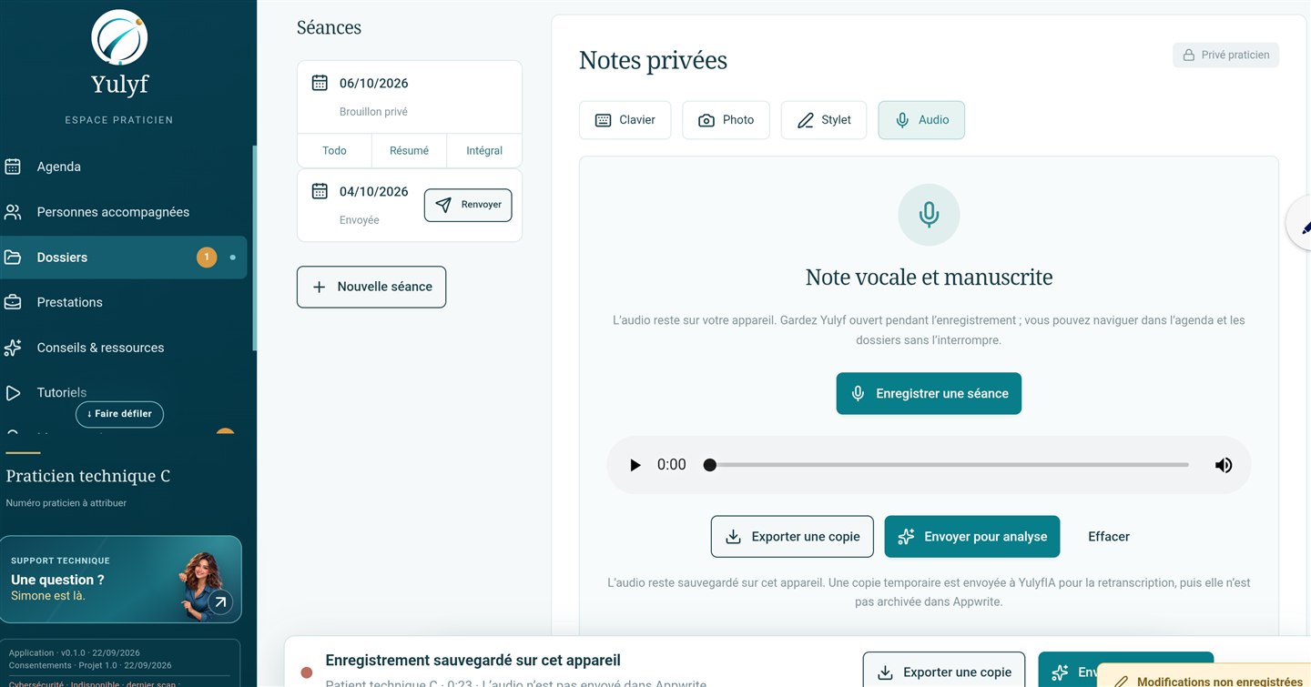The image size is (1311, 687).
Task: Click the Renvoyer button
Action: 468,205
